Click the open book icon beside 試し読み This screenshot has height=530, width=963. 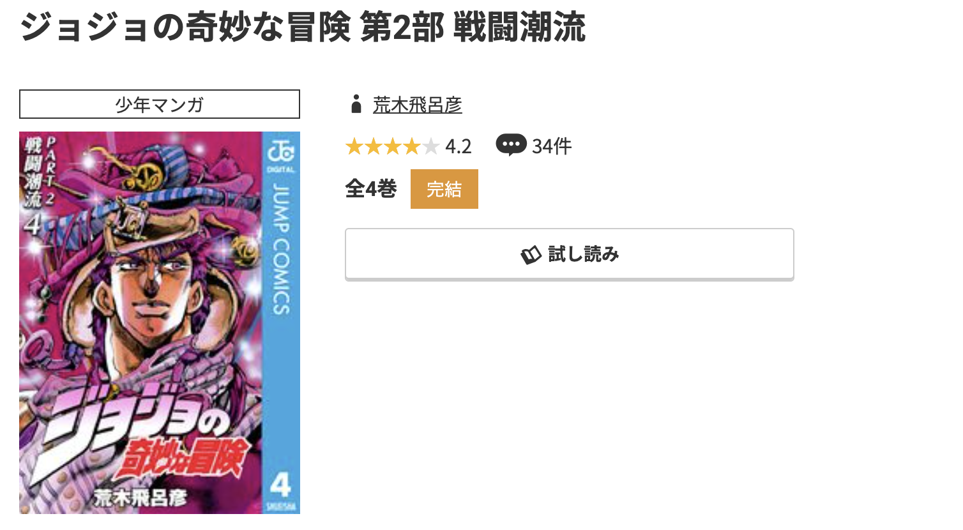[531, 255]
